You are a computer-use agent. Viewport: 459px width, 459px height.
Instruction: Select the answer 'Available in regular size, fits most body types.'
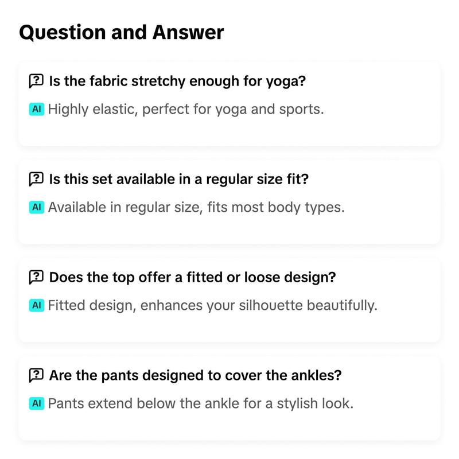point(196,208)
